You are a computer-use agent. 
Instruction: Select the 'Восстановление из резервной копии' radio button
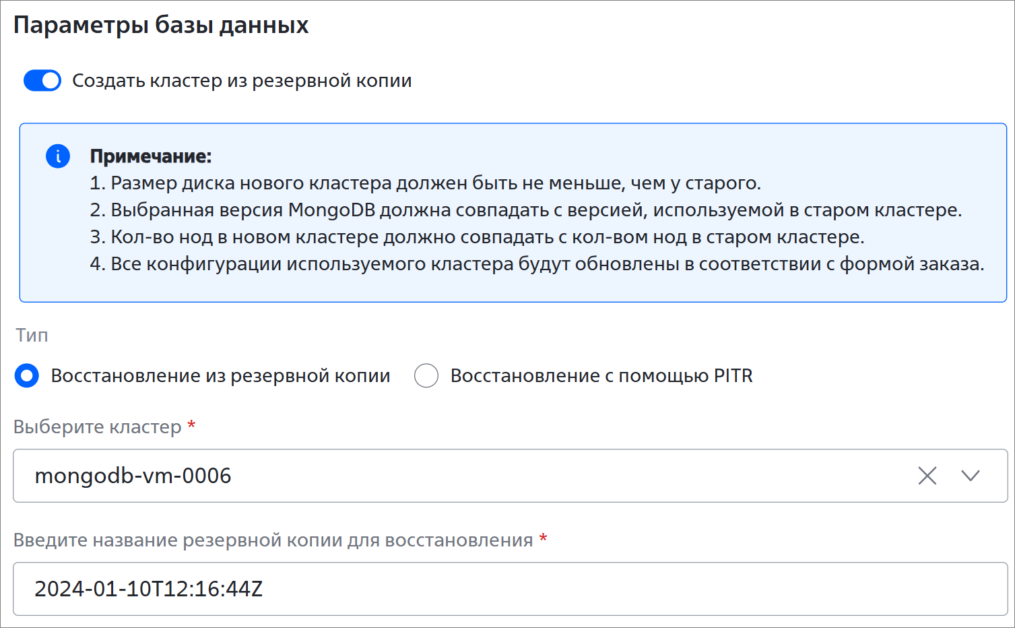27,375
